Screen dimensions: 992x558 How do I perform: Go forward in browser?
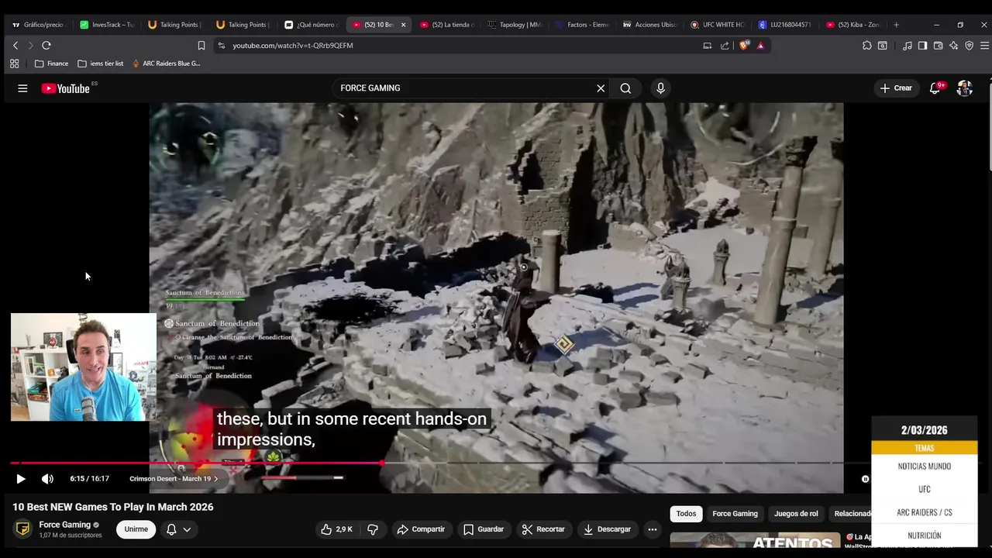point(30,46)
